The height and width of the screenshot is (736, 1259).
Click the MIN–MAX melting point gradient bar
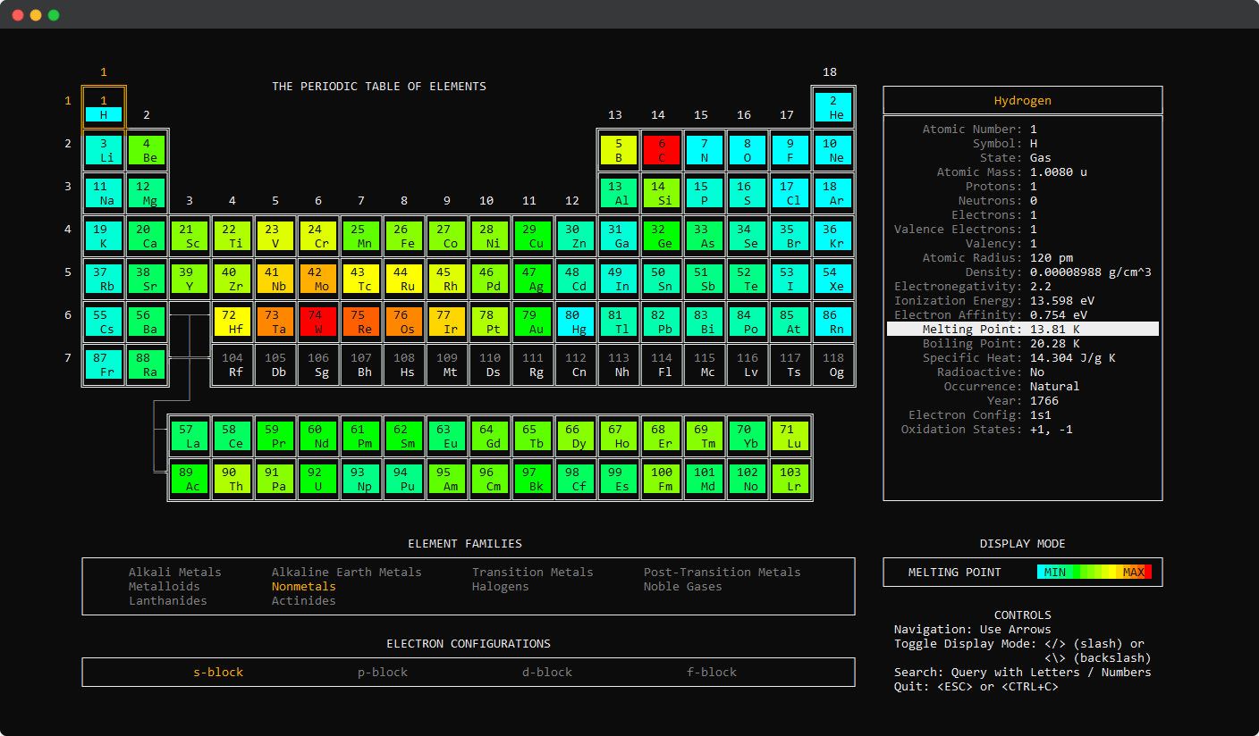click(x=1094, y=573)
